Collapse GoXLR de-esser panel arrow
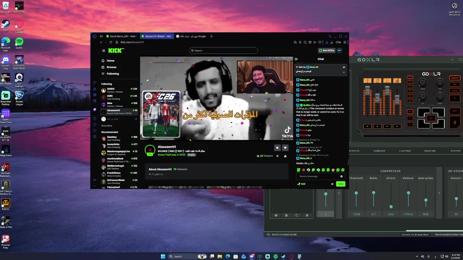 pyautogui.click(x=439, y=193)
